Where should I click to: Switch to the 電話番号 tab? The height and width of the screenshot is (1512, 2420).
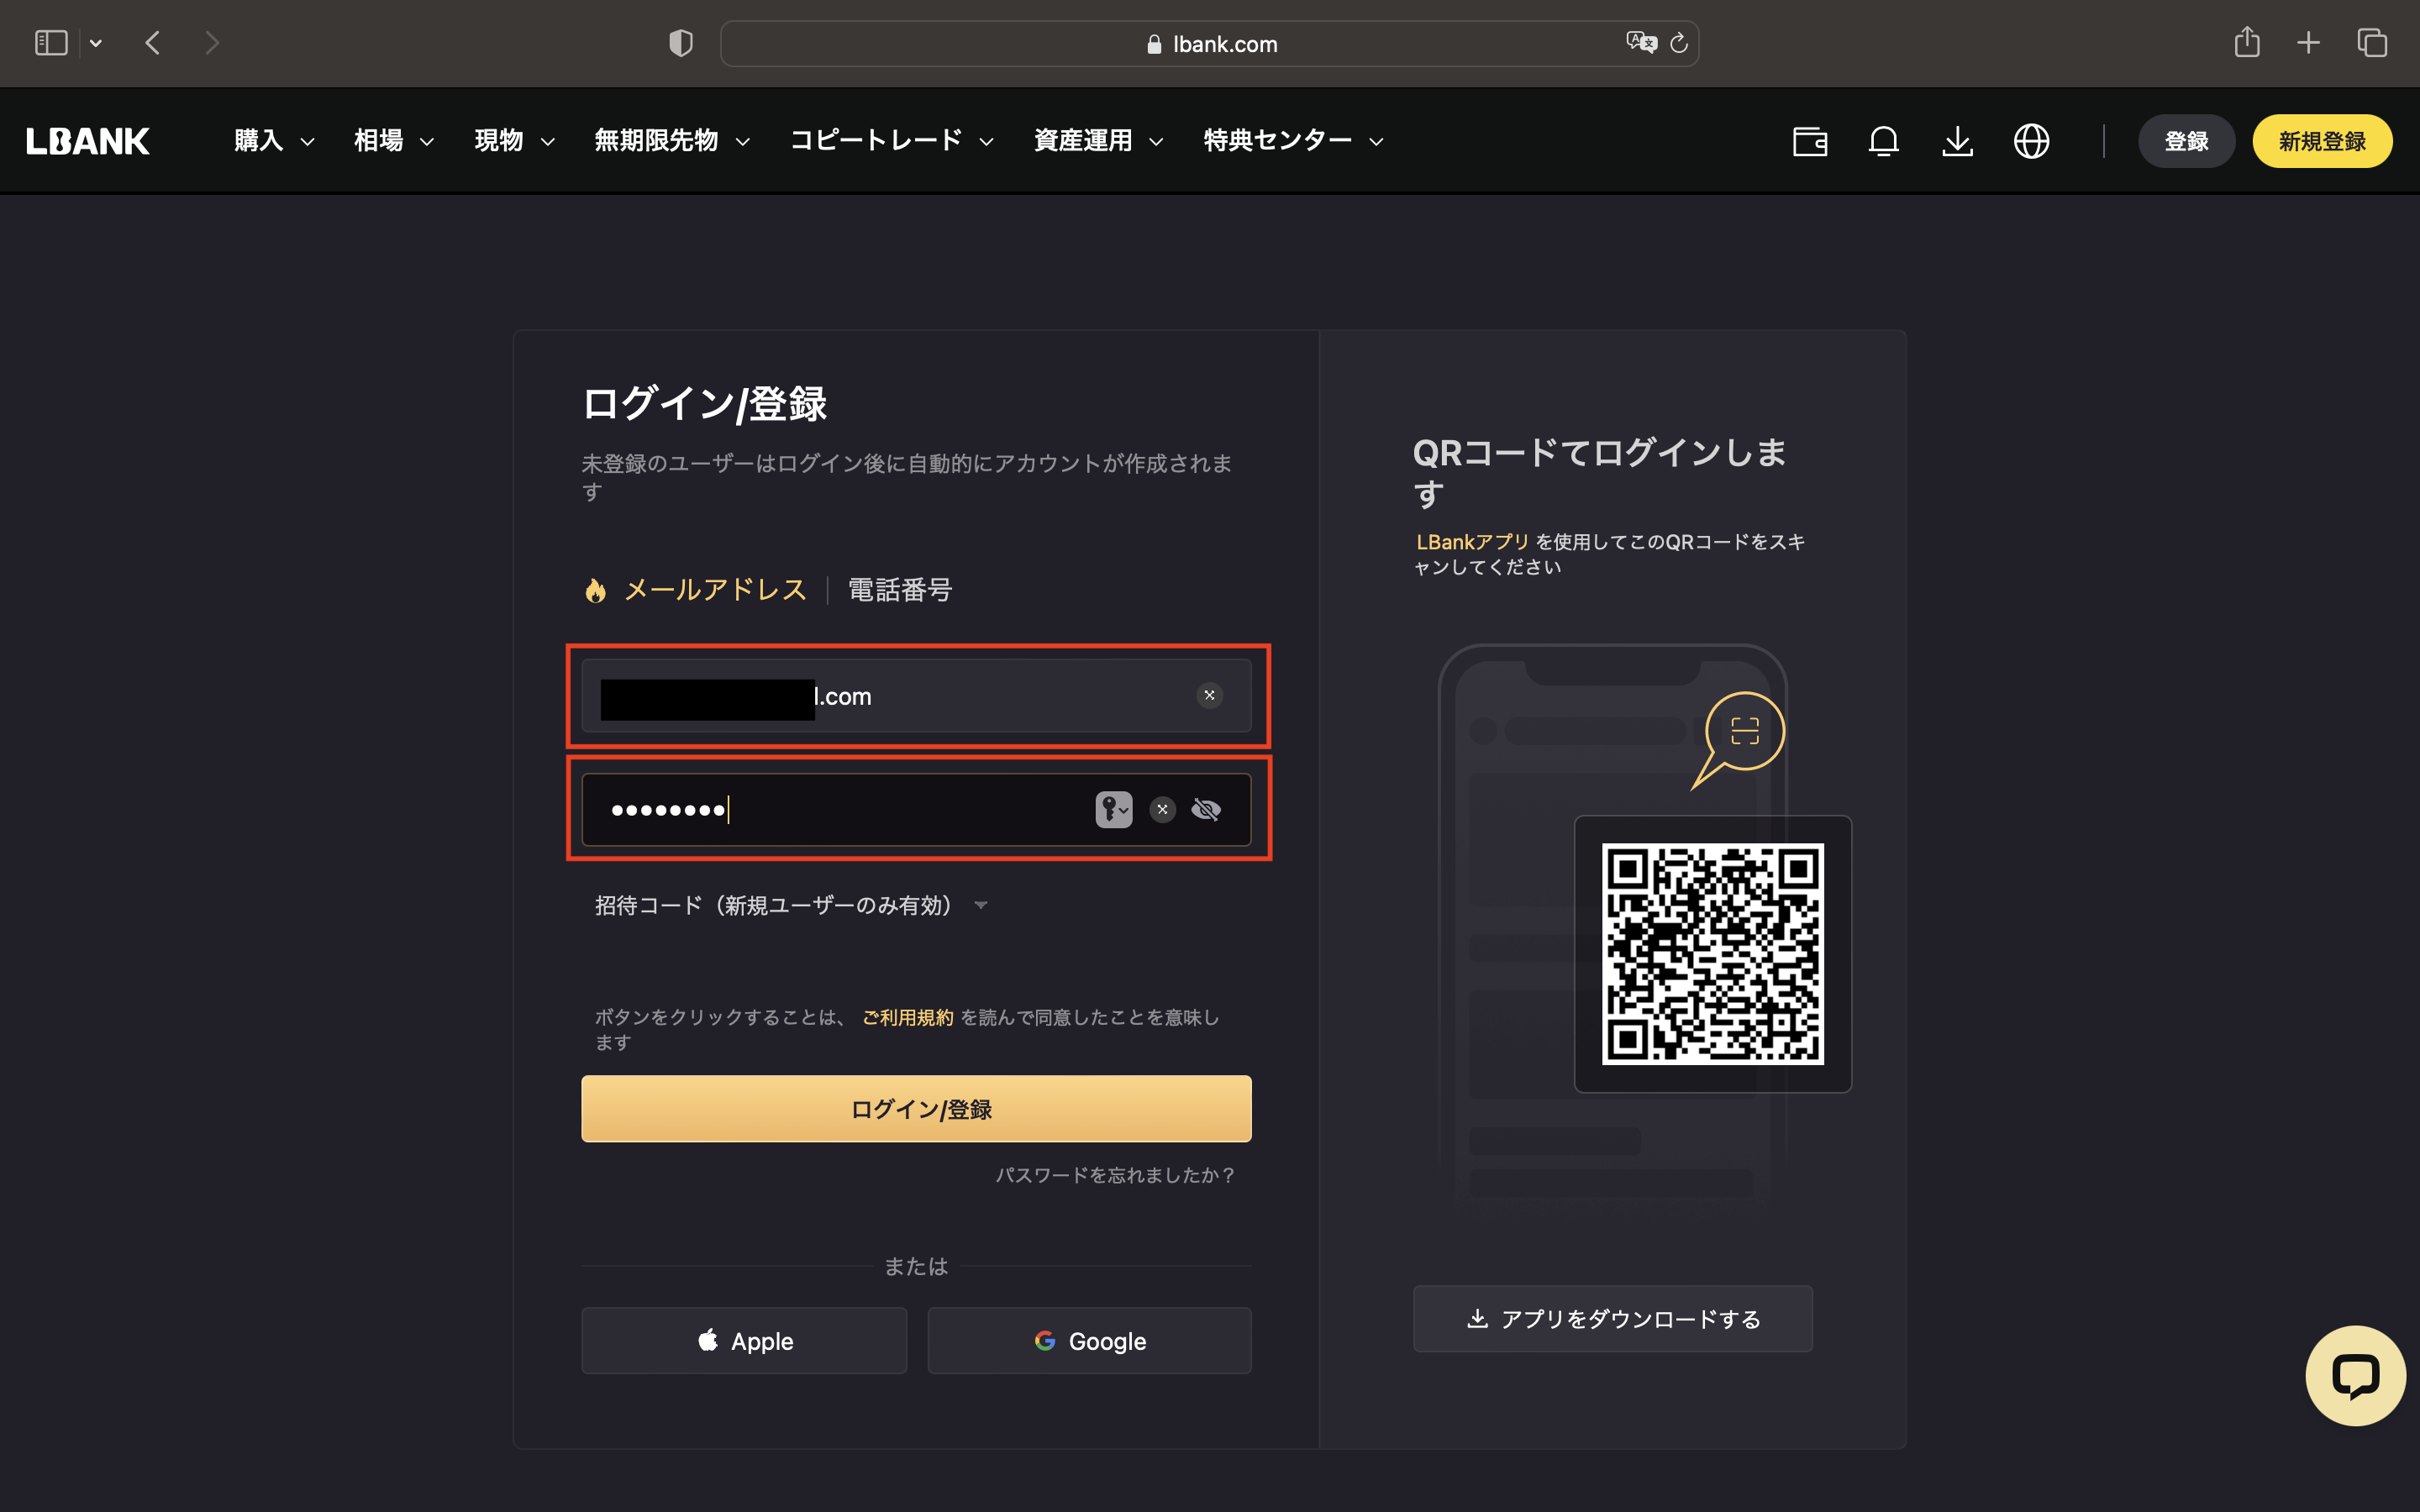click(x=899, y=589)
